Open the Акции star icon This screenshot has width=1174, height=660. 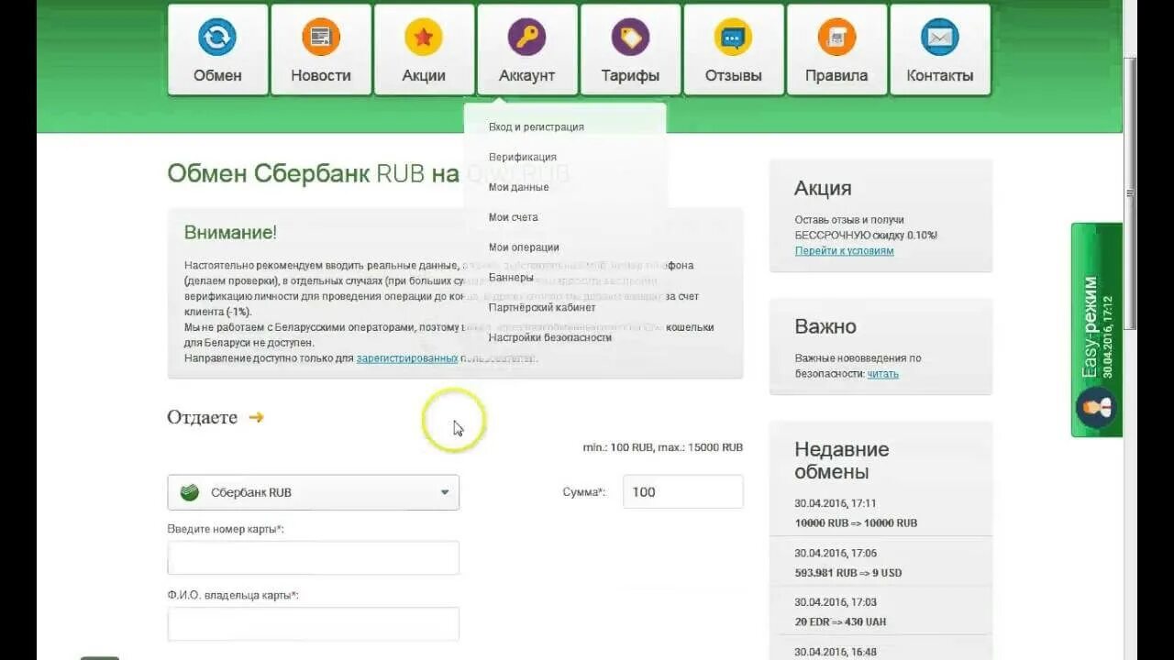424,38
